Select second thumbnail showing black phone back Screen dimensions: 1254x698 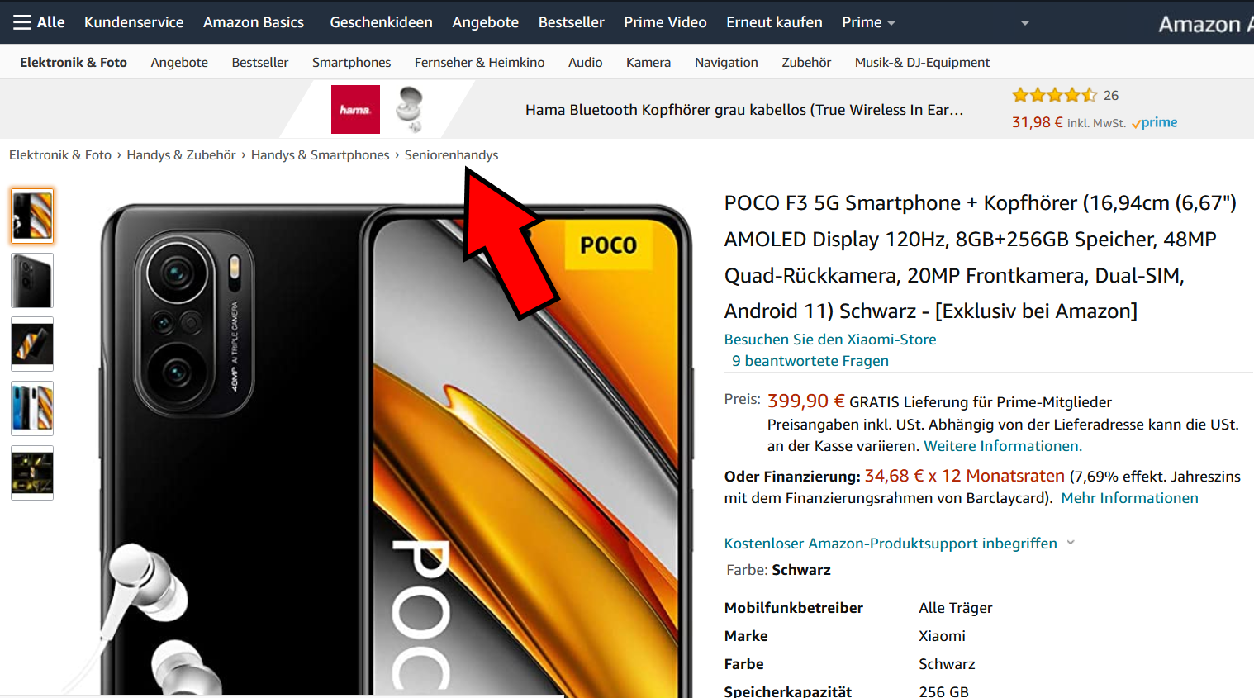[x=32, y=280]
